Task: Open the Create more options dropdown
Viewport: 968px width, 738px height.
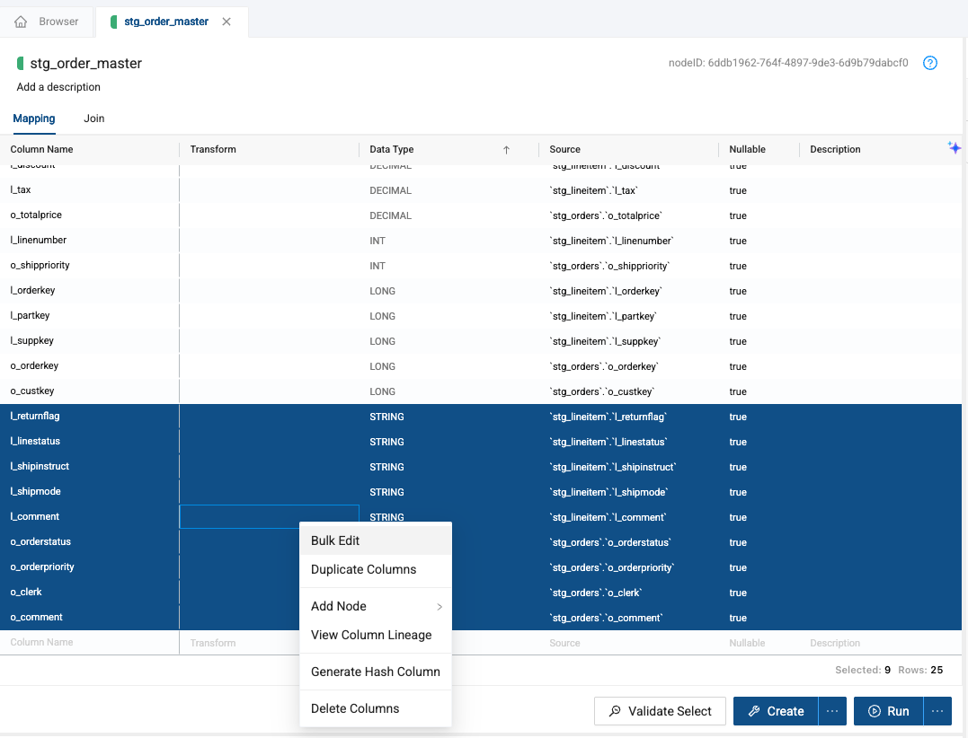Action: [832, 711]
